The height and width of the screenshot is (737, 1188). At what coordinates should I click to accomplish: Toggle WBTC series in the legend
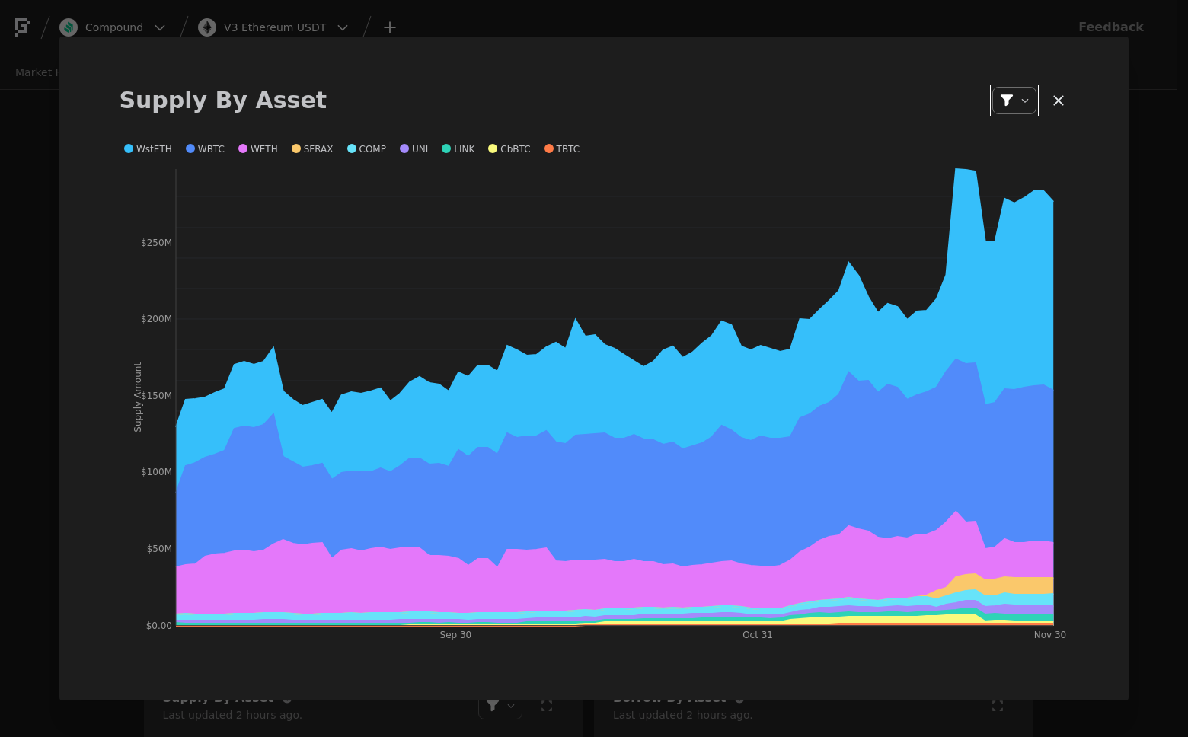pos(205,149)
